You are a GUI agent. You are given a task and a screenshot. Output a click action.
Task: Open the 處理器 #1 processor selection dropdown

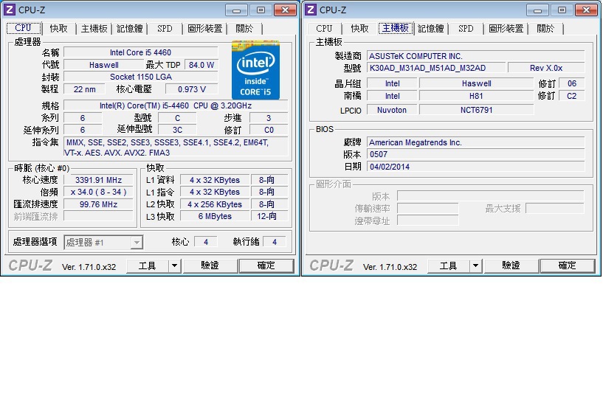[104, 242]
